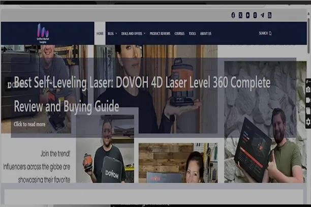Screen dimensions: 311x207
Task: Open the DEALS AND OFFERS menu
Action: click(132, 34)
